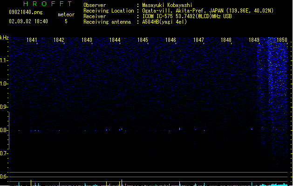Click the bright noise band before 1850
Image resolution: width=293 pixels, height=186 pixels.
(x=278, y=103)
